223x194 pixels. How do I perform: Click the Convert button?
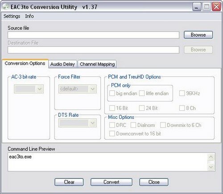pos(111,182)
